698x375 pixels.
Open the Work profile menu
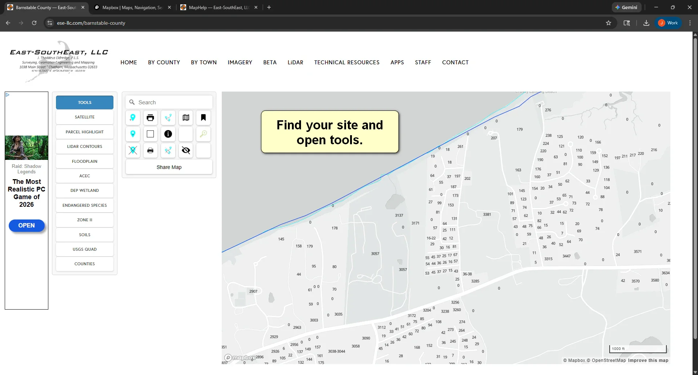click(x=668, y=23)
